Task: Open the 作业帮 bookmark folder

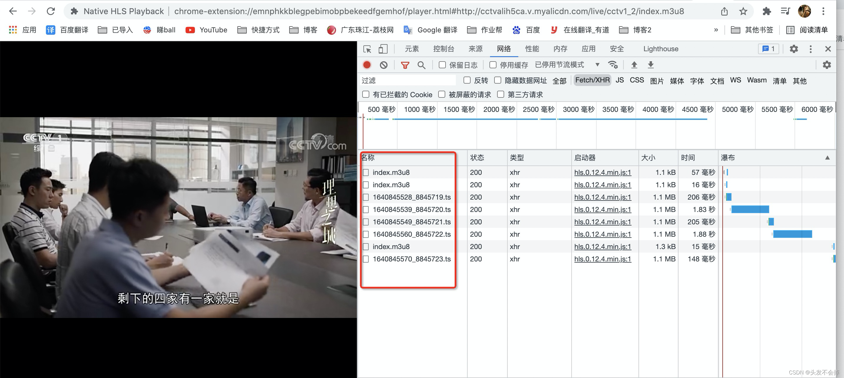Action: click(x=484, y=30)
